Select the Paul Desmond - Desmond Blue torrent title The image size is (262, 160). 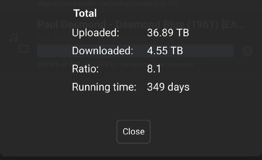pyautogui.click(x=141, y=24)
